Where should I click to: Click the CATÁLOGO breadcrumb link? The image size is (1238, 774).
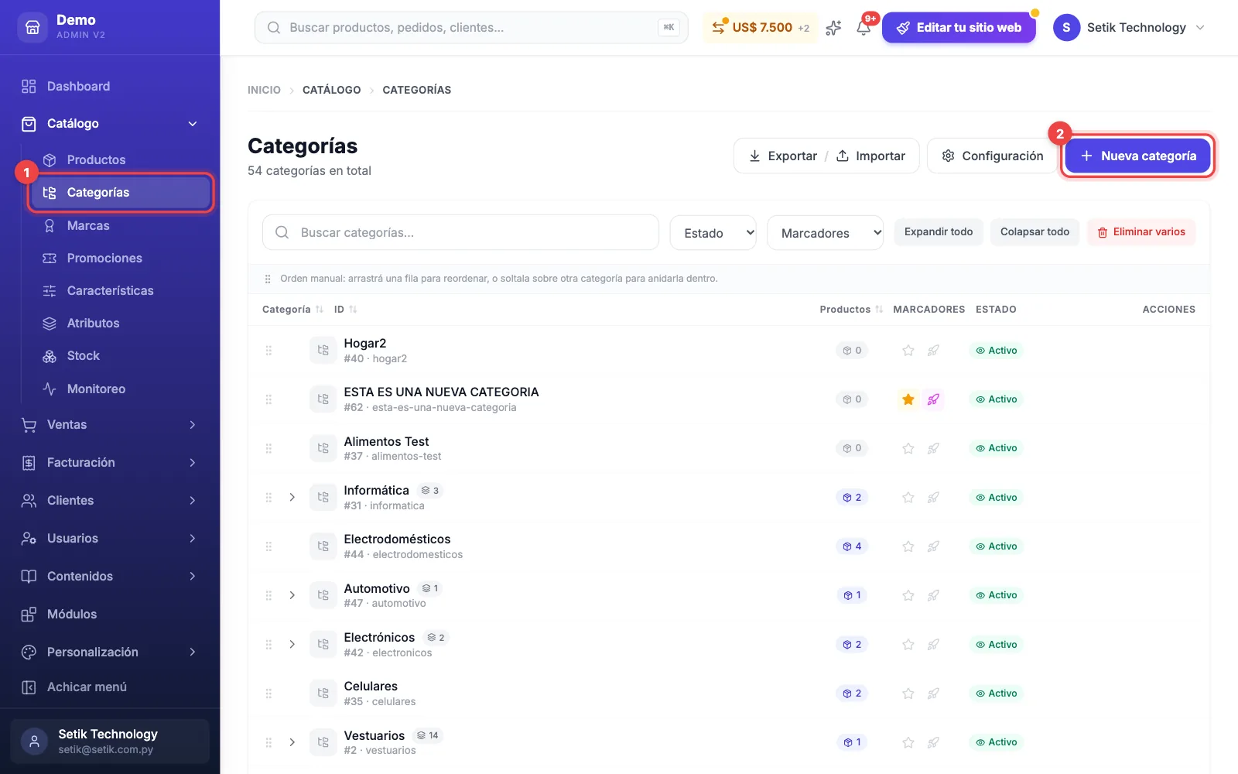pyautogui.click(x=331, y=90)
